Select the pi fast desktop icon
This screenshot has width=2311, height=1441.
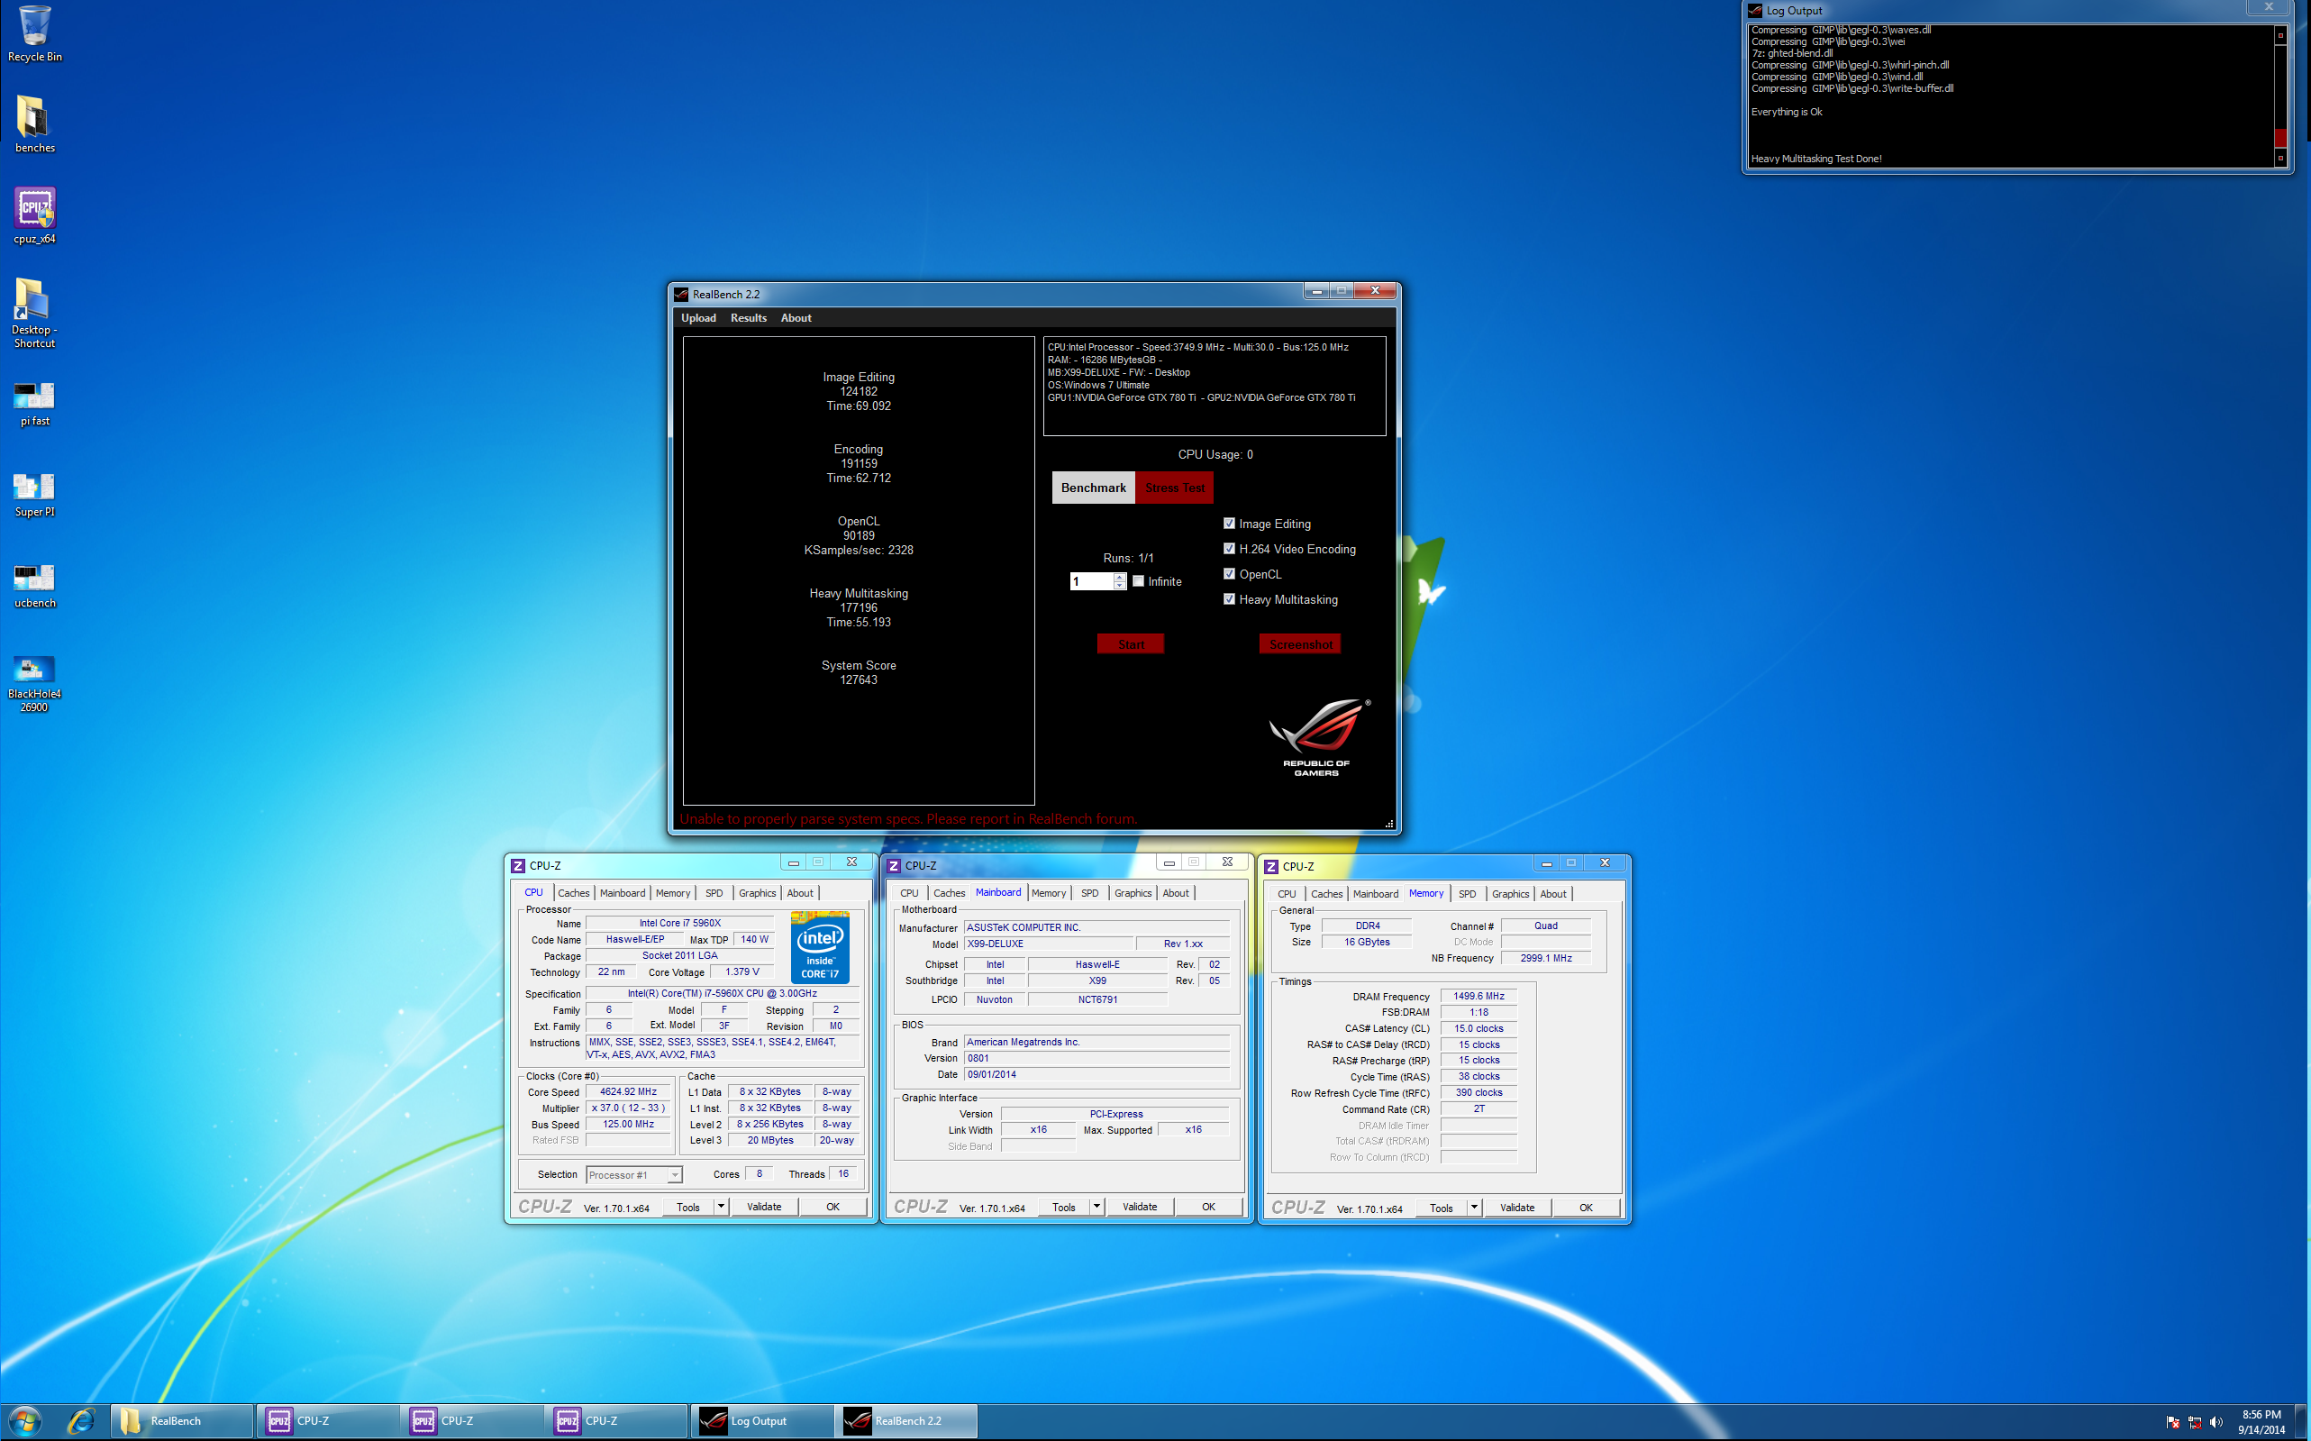click(34, 403)
